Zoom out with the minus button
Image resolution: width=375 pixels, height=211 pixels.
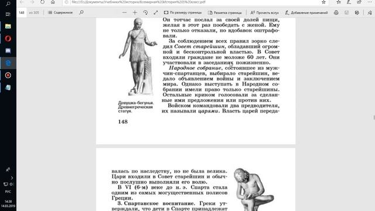point(124,12)
